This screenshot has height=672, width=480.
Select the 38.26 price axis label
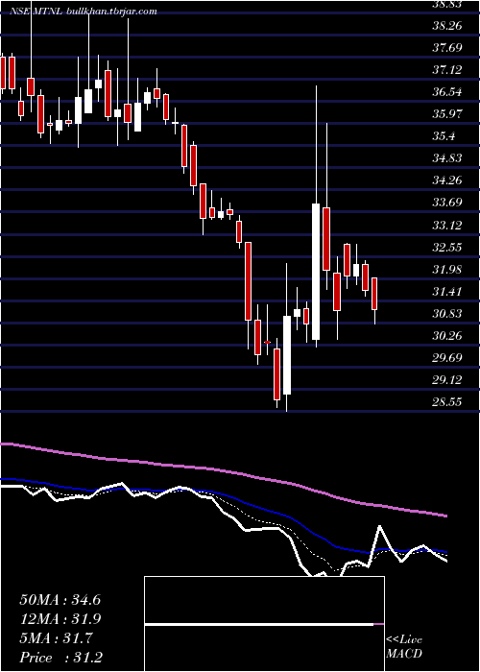[447, 26]
